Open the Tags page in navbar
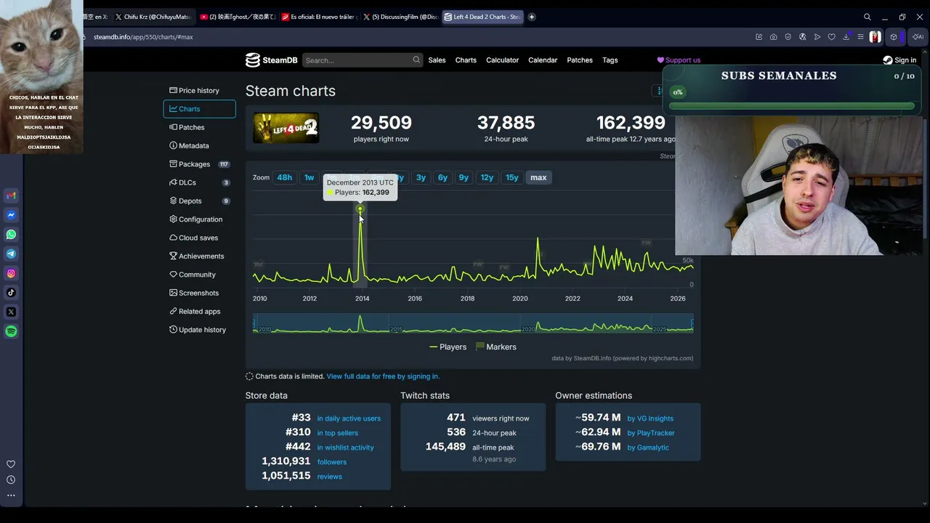Viewport: 930px width, 523px height. tap(610, 60)
